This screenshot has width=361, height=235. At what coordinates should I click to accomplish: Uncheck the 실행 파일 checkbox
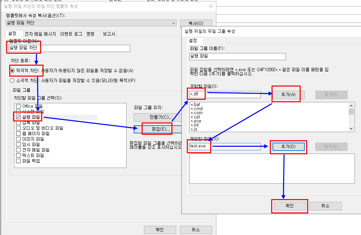point(19,117)
